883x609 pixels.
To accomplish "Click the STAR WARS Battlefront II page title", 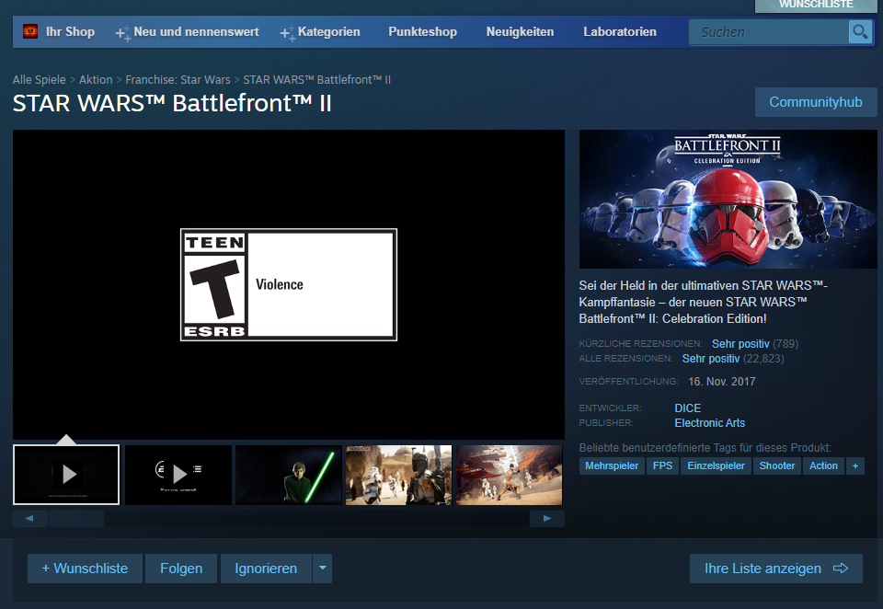I will (172, 103).
